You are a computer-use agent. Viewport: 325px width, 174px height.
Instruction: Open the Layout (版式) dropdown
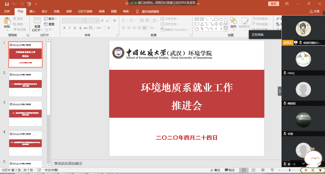(50, 19)
